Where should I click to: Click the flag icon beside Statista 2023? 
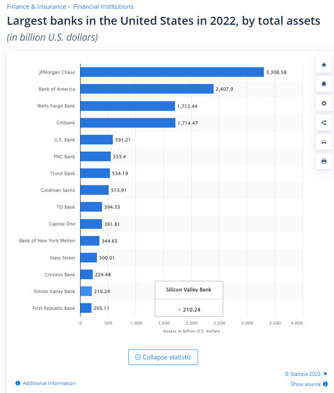pyautogui.click(x=325, y=374)
